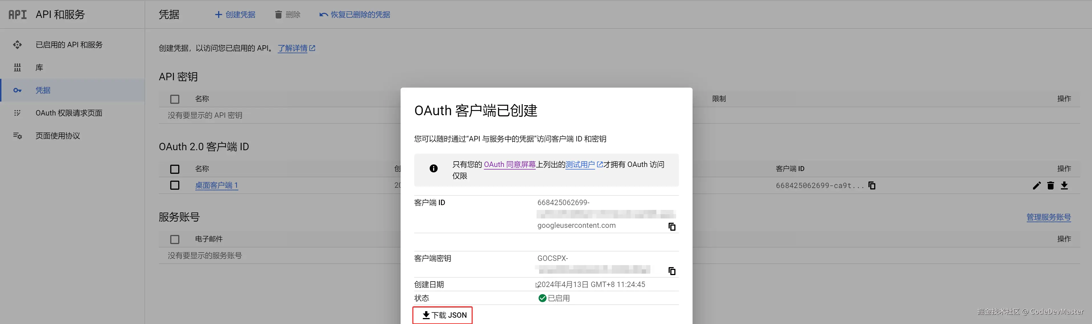Delete the 桌面客户端 1 OAuth client

[x=1050, y=185]
